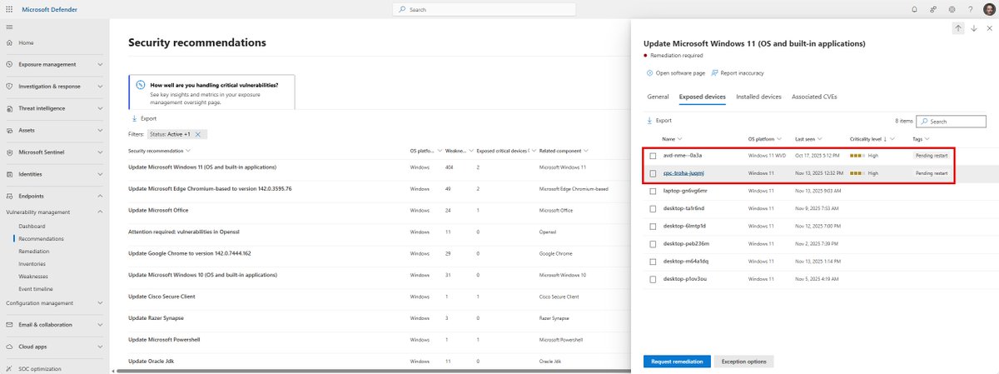The height and width of the screenshot is (374, 999).
Task: Expand the Microsoft Sentinel chevron
Action: coord(100,152)
